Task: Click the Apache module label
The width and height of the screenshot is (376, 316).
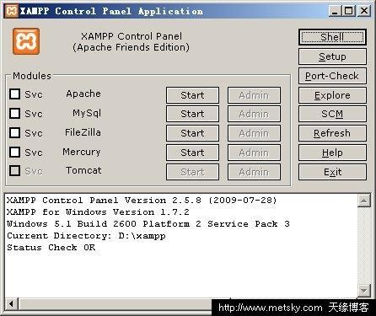Action: 83,94
